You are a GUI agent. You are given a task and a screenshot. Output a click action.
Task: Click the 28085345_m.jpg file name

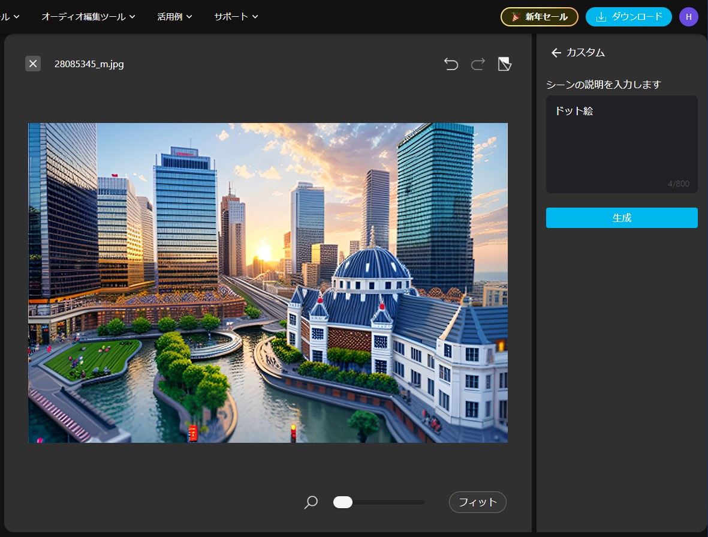pos(89,64)
